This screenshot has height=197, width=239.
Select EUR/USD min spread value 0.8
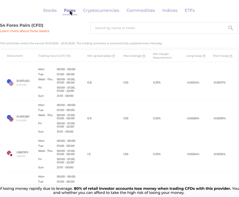pos(89,83)
